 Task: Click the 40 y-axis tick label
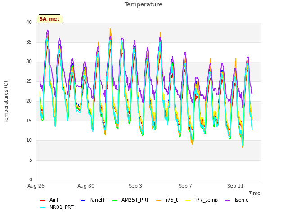coord(29,22)
